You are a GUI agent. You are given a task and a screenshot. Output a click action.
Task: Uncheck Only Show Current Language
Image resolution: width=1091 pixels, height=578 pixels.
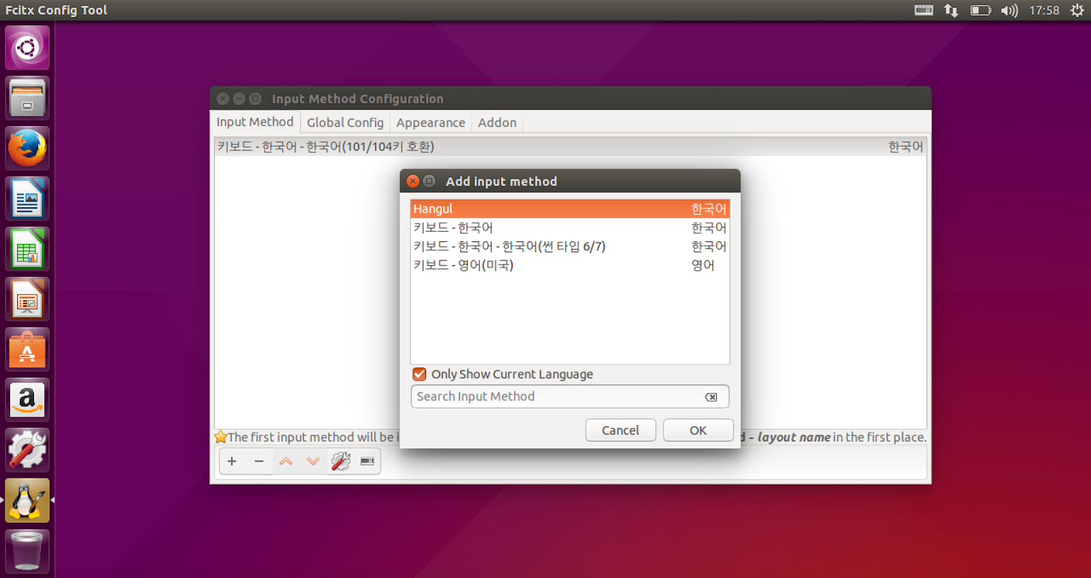click(x=420, y=374)
